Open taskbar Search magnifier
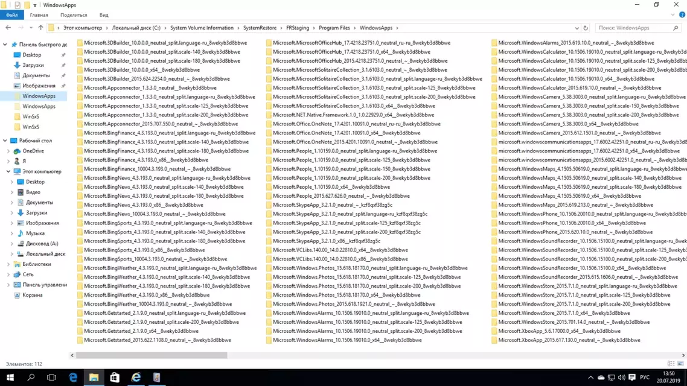This screenshot has height=386, width=687. pyautogui.click(x=31, y=377)
